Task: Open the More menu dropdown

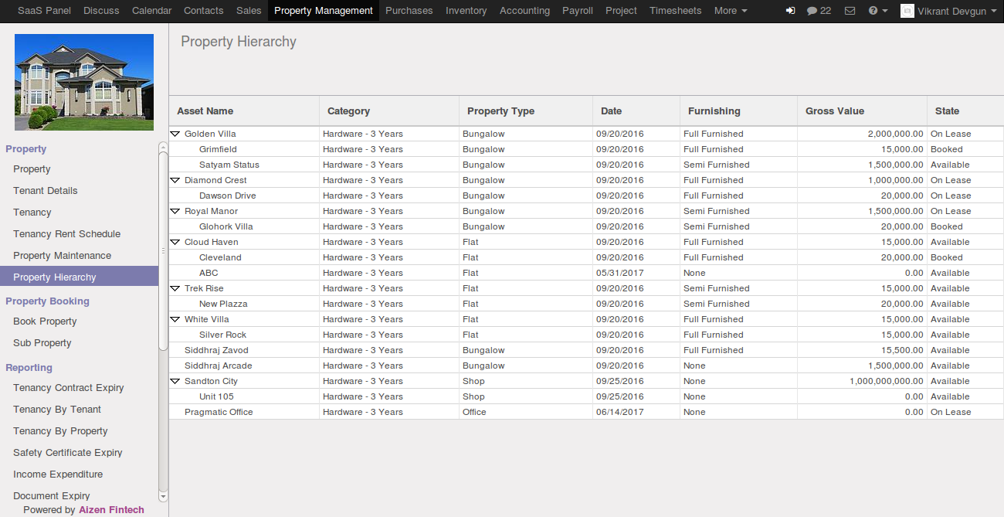Action: coord(731,11)
